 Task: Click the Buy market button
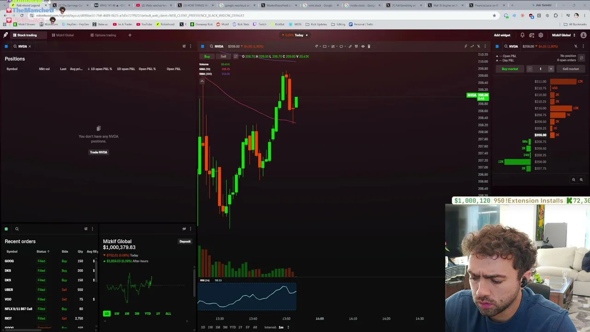coord(510,69)
